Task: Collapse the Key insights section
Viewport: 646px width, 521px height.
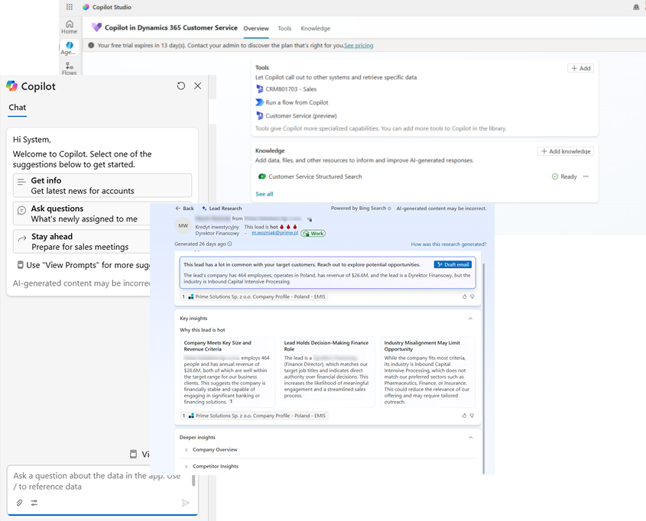Action: (x=470, y=319)
